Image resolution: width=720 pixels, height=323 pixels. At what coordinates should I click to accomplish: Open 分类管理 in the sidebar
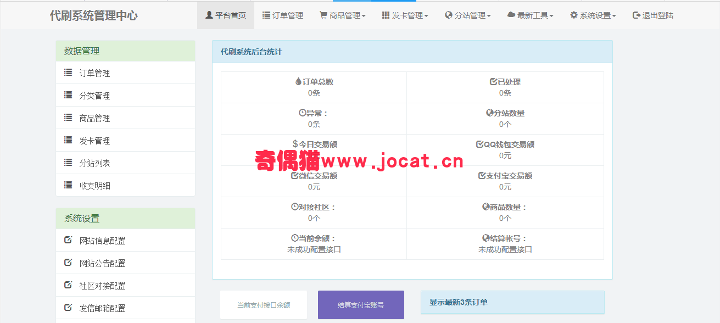pyautogui.click(x=125, y=96)
